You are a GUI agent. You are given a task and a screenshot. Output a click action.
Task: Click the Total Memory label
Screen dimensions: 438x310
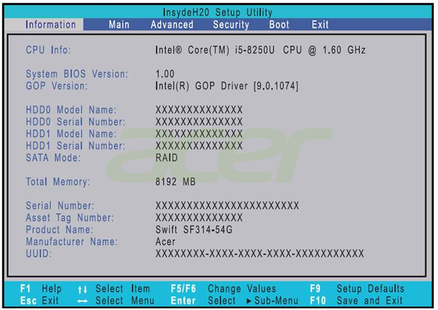pos(58,182)
